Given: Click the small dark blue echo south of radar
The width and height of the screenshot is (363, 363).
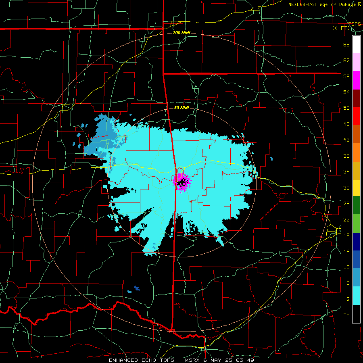Looking at the screenshot, I should pyautogui.click(x=137, y=288).
